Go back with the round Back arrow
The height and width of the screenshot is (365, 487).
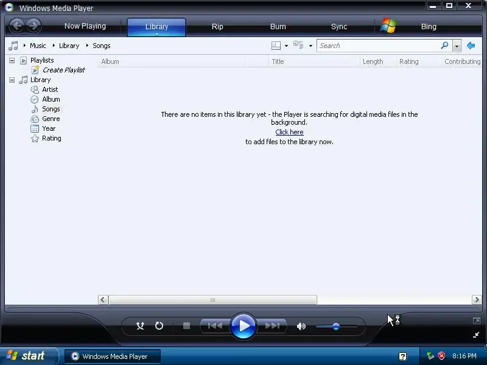pyautogui.click(x=17, y=26)
